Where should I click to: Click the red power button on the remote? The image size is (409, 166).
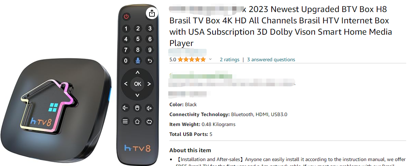coord(126,17)
